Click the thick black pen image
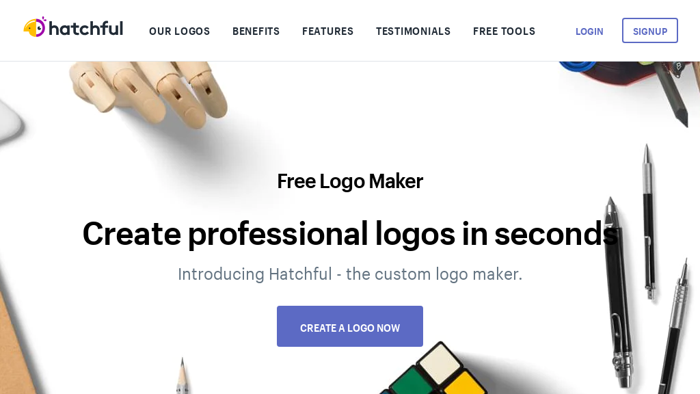 (619, 293)
